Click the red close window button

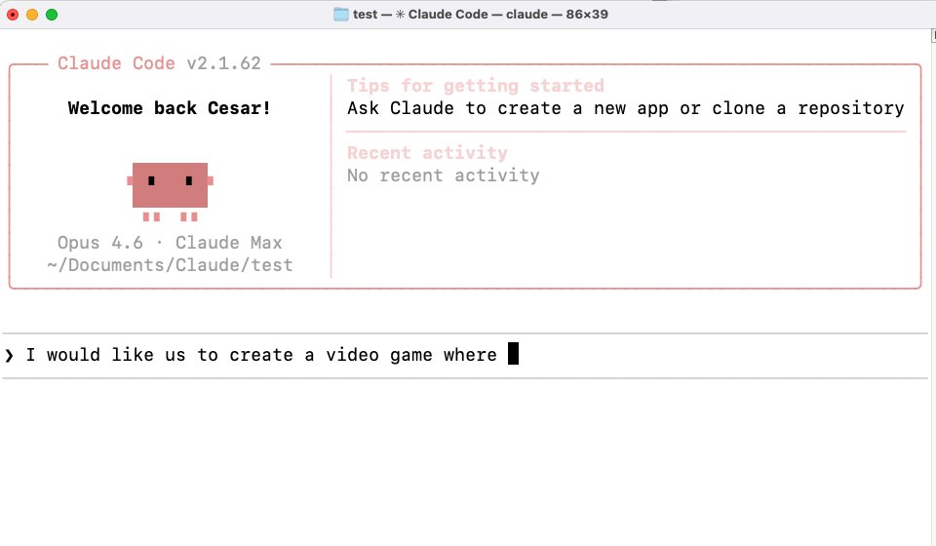(x=13, y=15)
